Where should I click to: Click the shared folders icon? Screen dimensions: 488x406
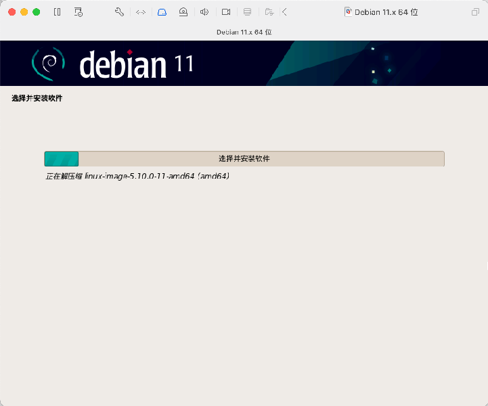coord(269,12)
